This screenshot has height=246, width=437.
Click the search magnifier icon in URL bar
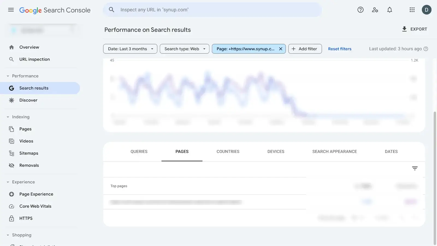tap(111, 10)
